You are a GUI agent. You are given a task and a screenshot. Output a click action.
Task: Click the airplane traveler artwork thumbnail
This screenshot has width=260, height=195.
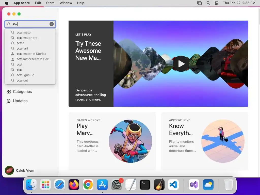click(x=223, y=141)
